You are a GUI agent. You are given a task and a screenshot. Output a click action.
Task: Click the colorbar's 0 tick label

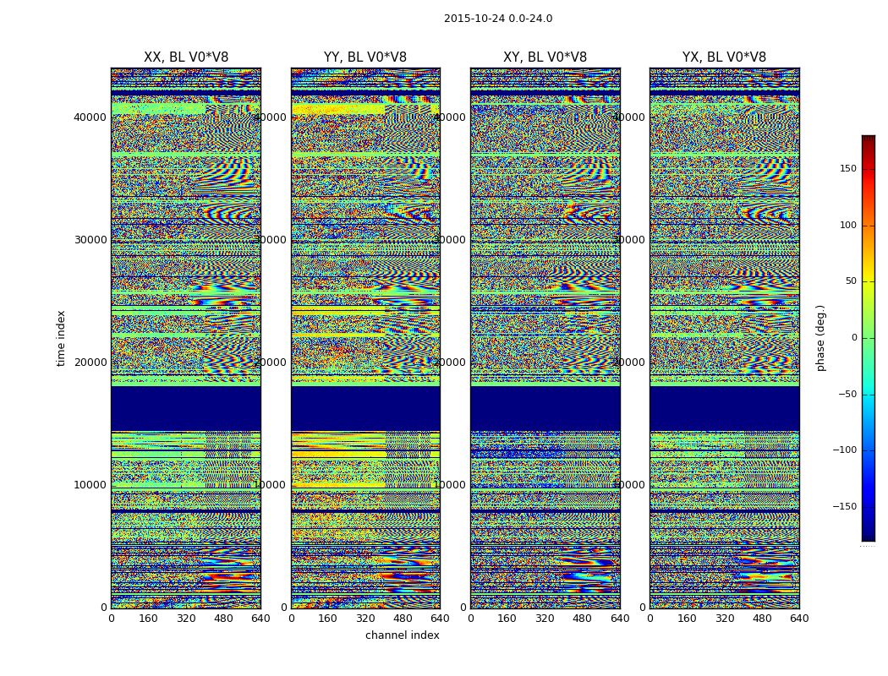[x=853, y=338]
